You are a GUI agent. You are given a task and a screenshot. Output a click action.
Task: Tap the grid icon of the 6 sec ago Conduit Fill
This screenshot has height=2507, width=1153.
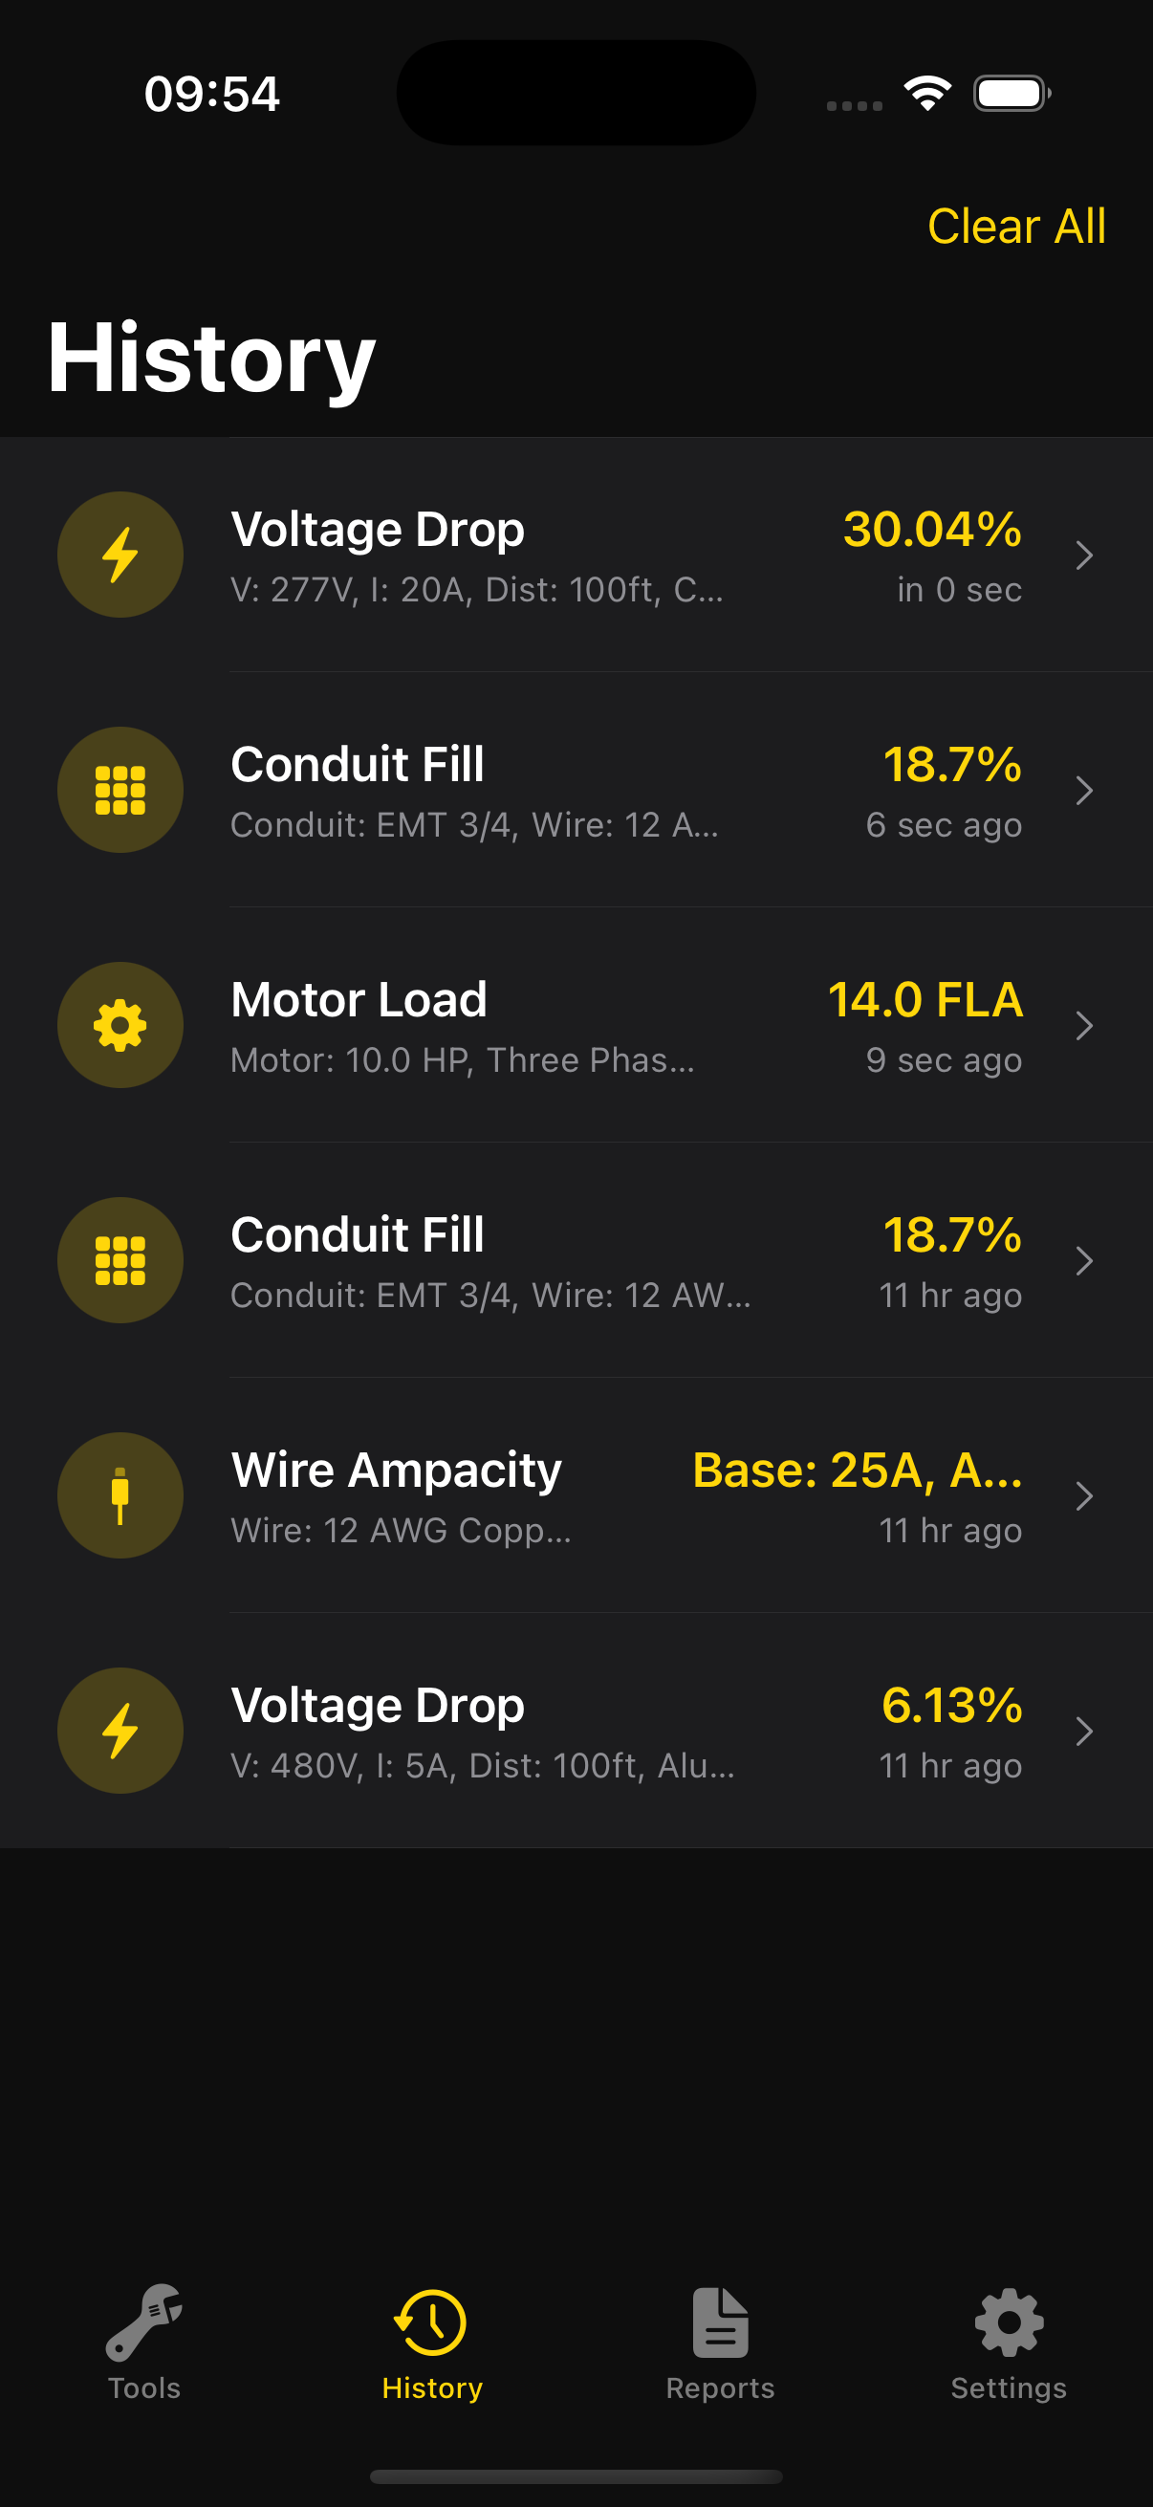[120, 789]
